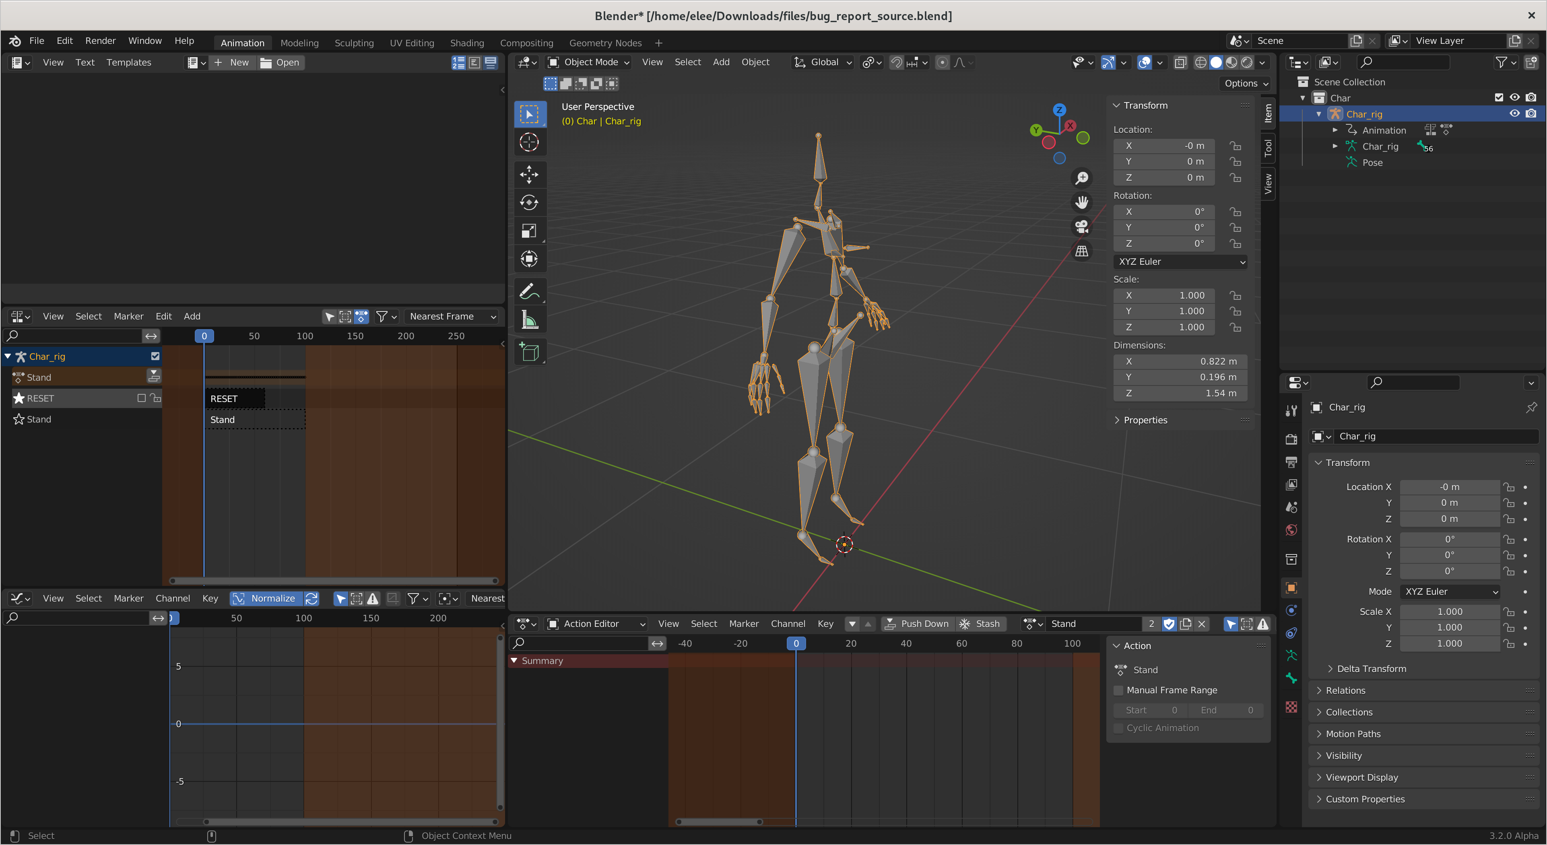This screenshot has width=1547, height=845.
Task: Click the zoom viewport magnifier icon
Action: 1082,178
